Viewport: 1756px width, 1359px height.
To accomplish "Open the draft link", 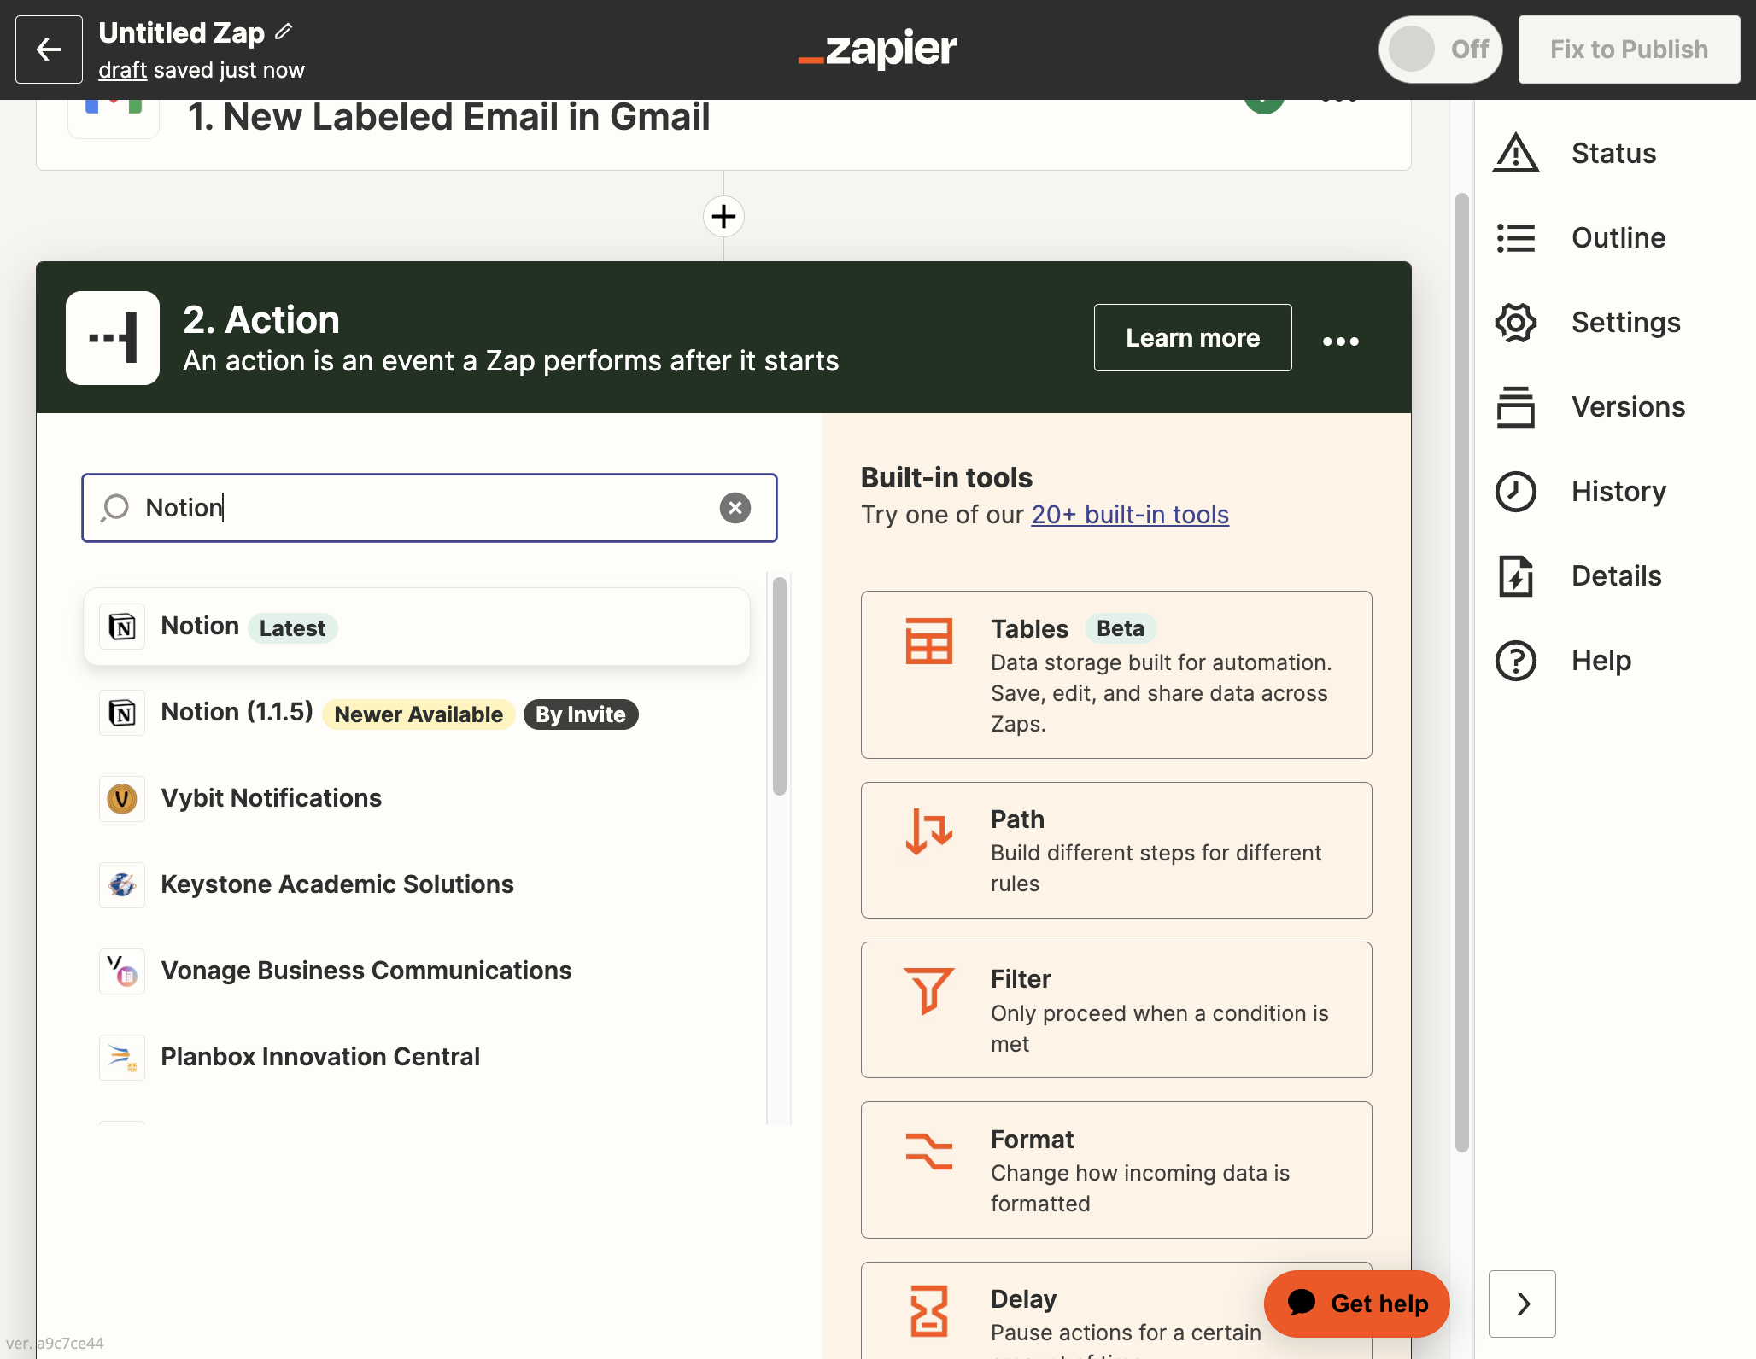I will (122, 70).
